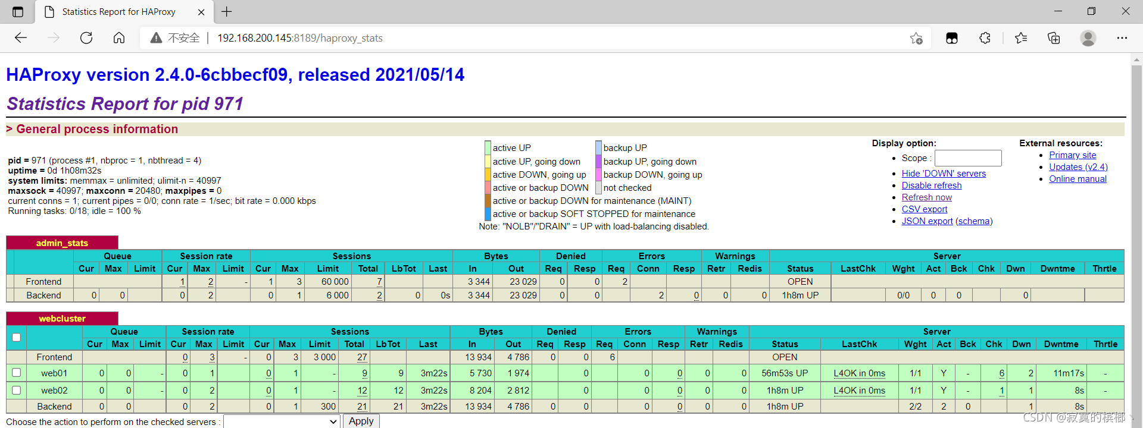Open the browser extensions puzzle icon
The height and width of the screenshot is (428, 1143).
[x=985, y=38]
